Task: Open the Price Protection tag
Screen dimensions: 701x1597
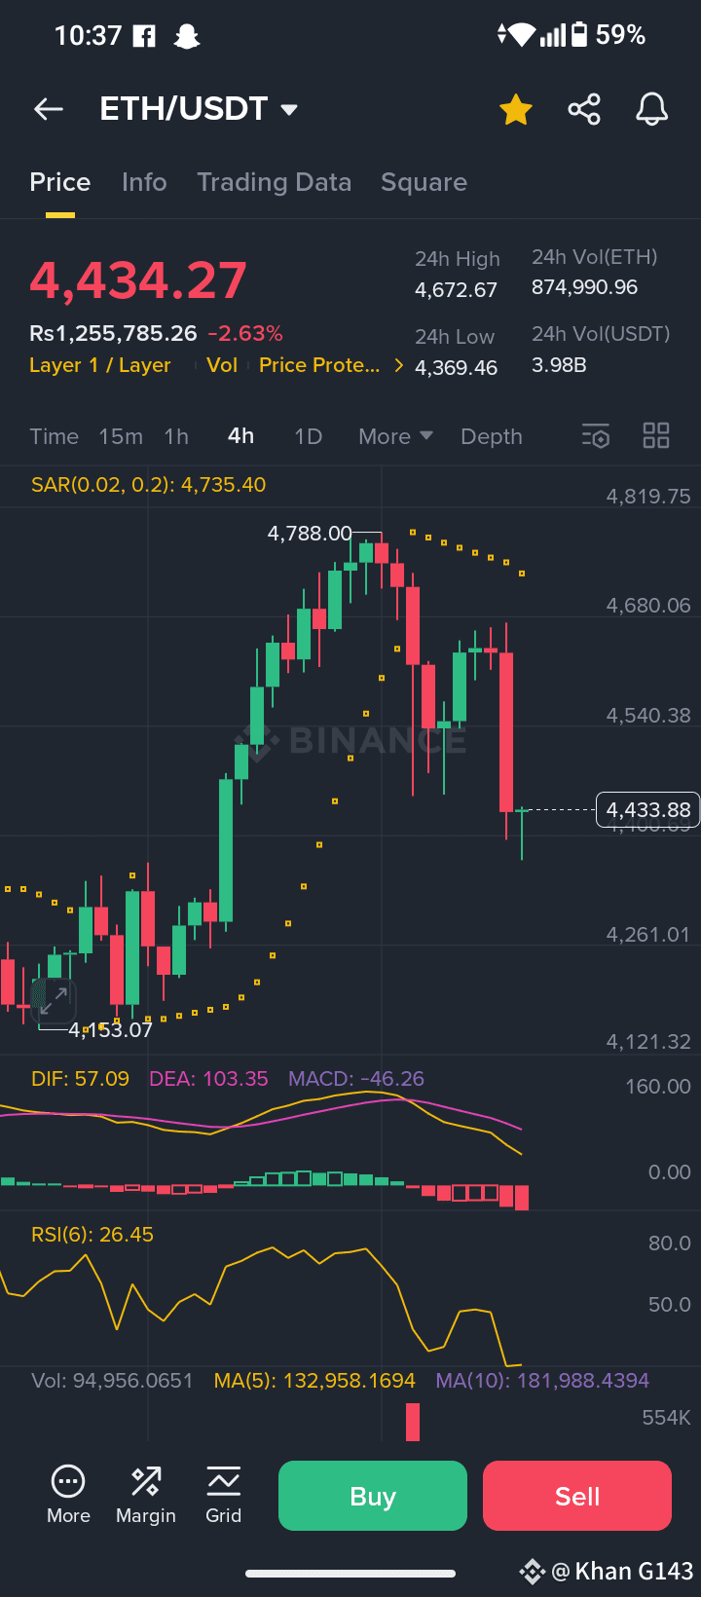Action: [319, 365]
